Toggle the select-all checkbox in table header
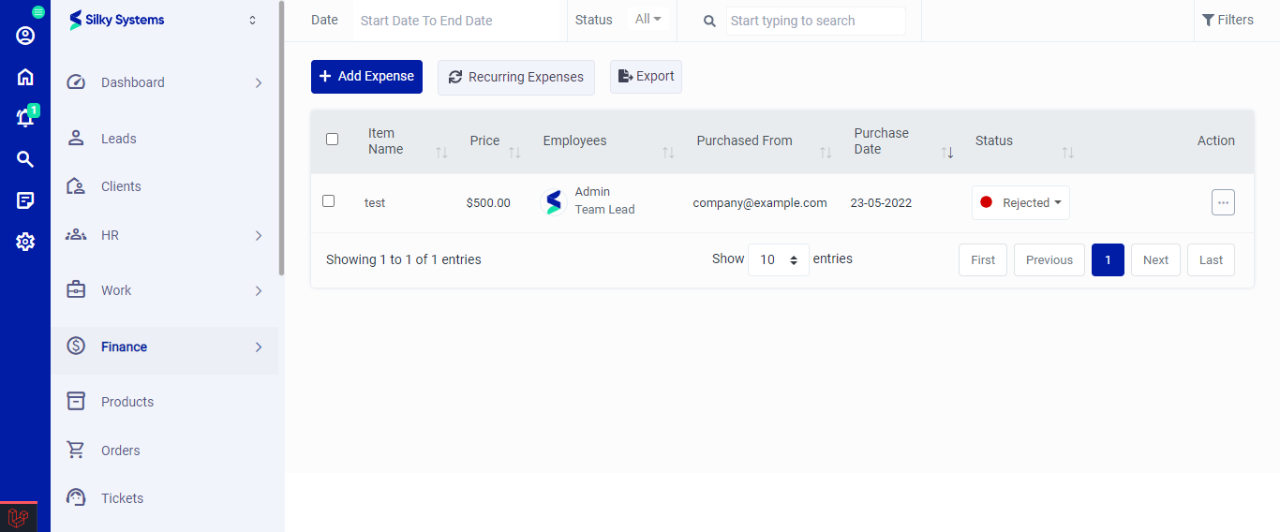The height and width of the screenshot is (532, 1280). (x=332, y=140)
